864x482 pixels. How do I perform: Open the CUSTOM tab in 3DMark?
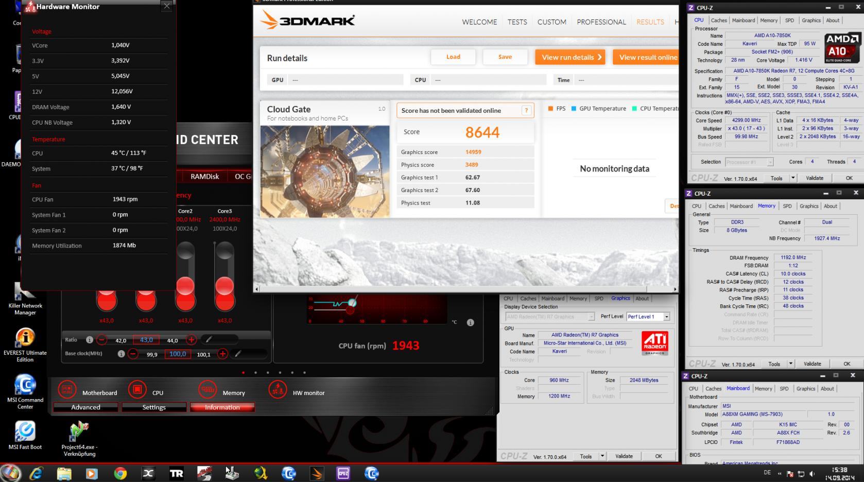coord(551,22)
